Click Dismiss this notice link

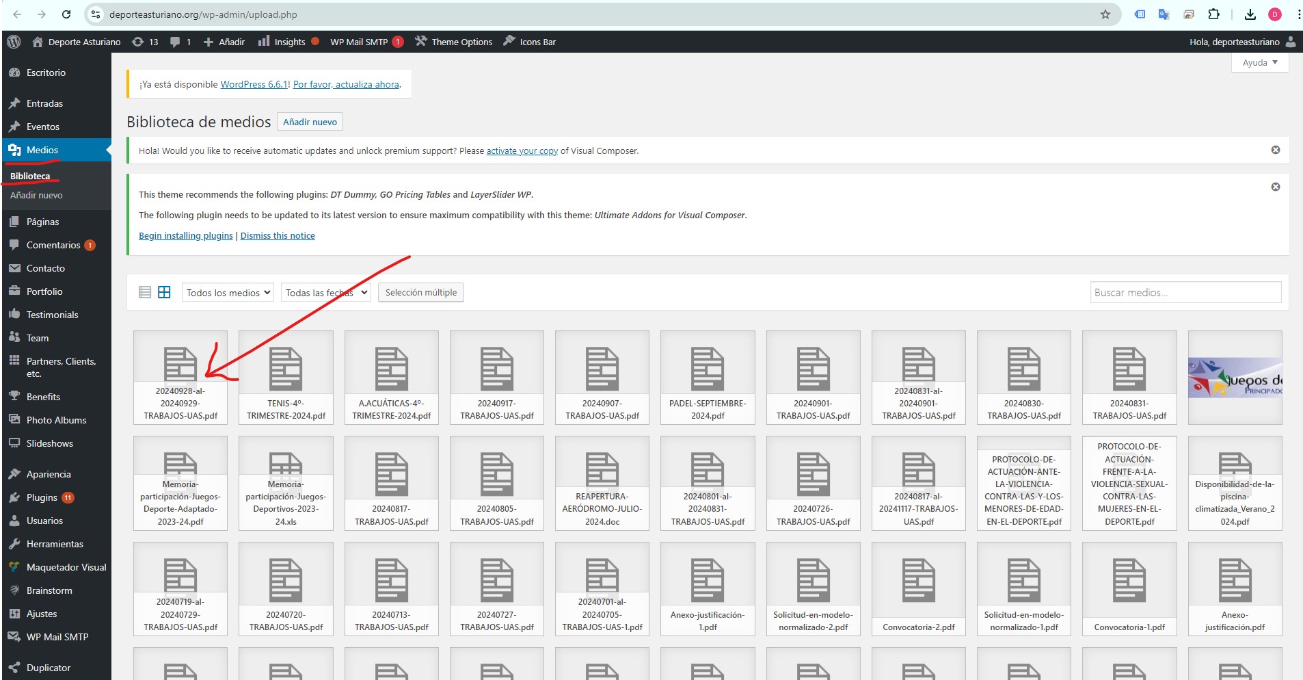point(278,235)
